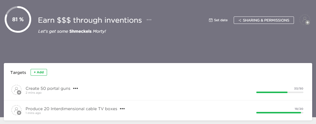Image resolution: width=316 pixels, height=124 pixels.
Task: Assign a user to Interdimensional cable TV boxes target
Action: click(16, 110)
